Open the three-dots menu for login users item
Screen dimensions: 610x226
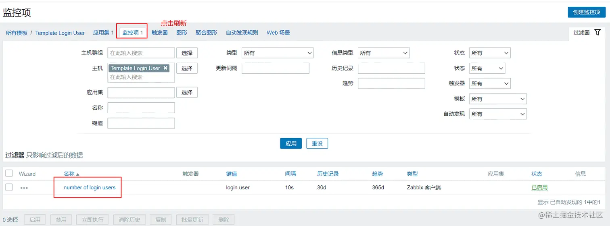[24, 188]
